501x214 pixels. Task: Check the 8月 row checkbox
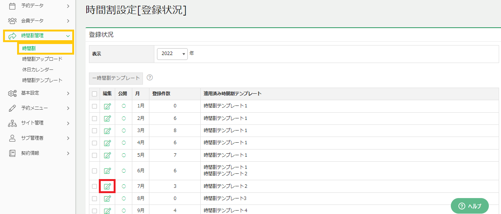pos(95,198)
